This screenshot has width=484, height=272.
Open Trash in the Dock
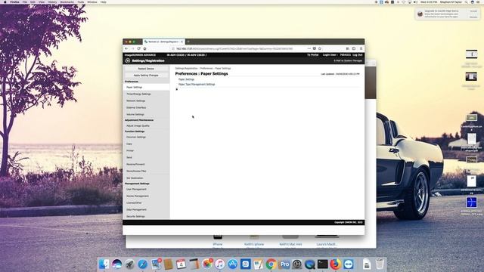[x=380, y=264]
